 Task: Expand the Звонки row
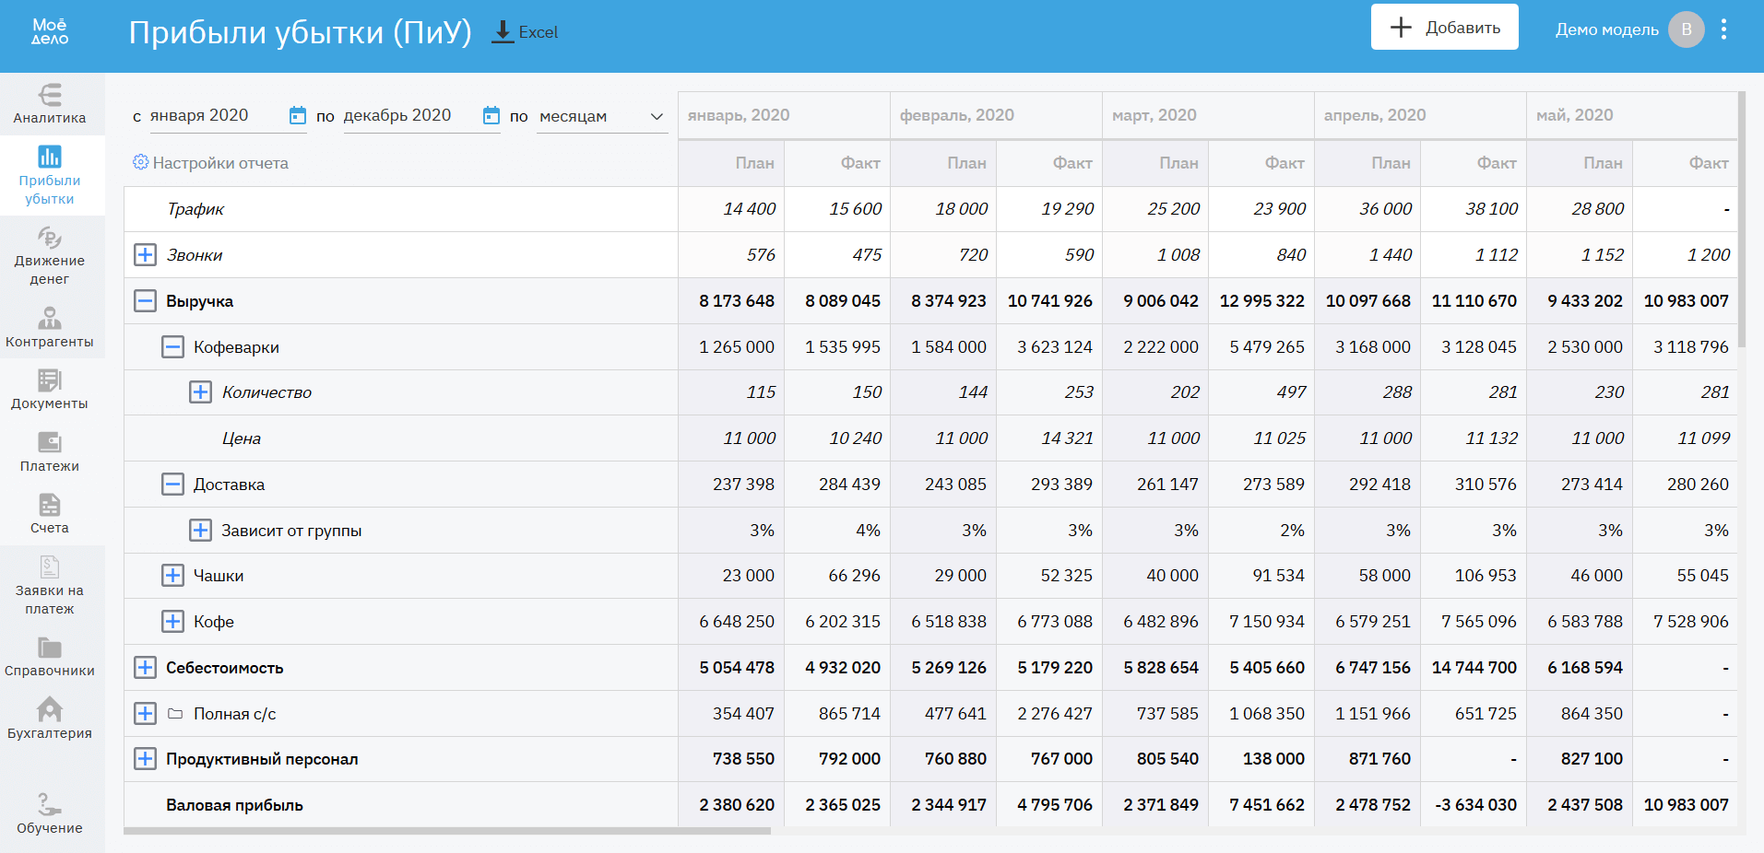pyautogui.click(x=145, y=254)
